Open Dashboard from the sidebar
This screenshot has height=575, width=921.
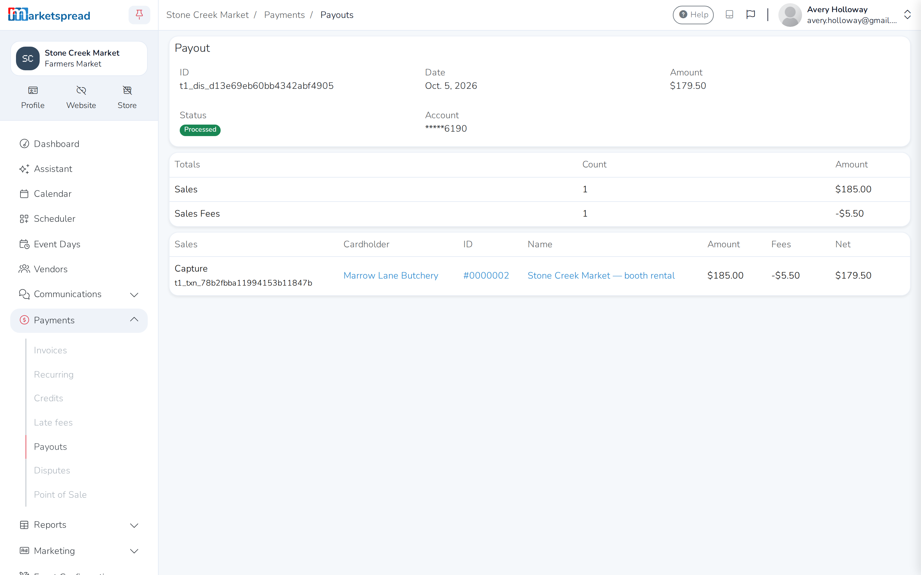tap(79, 144)
